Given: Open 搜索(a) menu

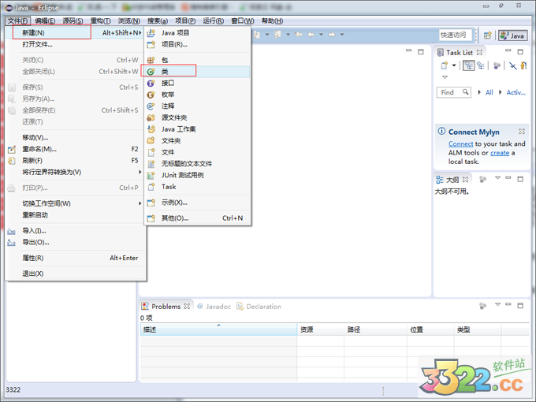Looking at the screenshot, I should 158,20.
